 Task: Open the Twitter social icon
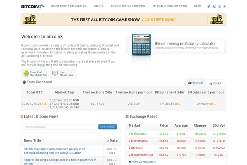coord(214,7)
